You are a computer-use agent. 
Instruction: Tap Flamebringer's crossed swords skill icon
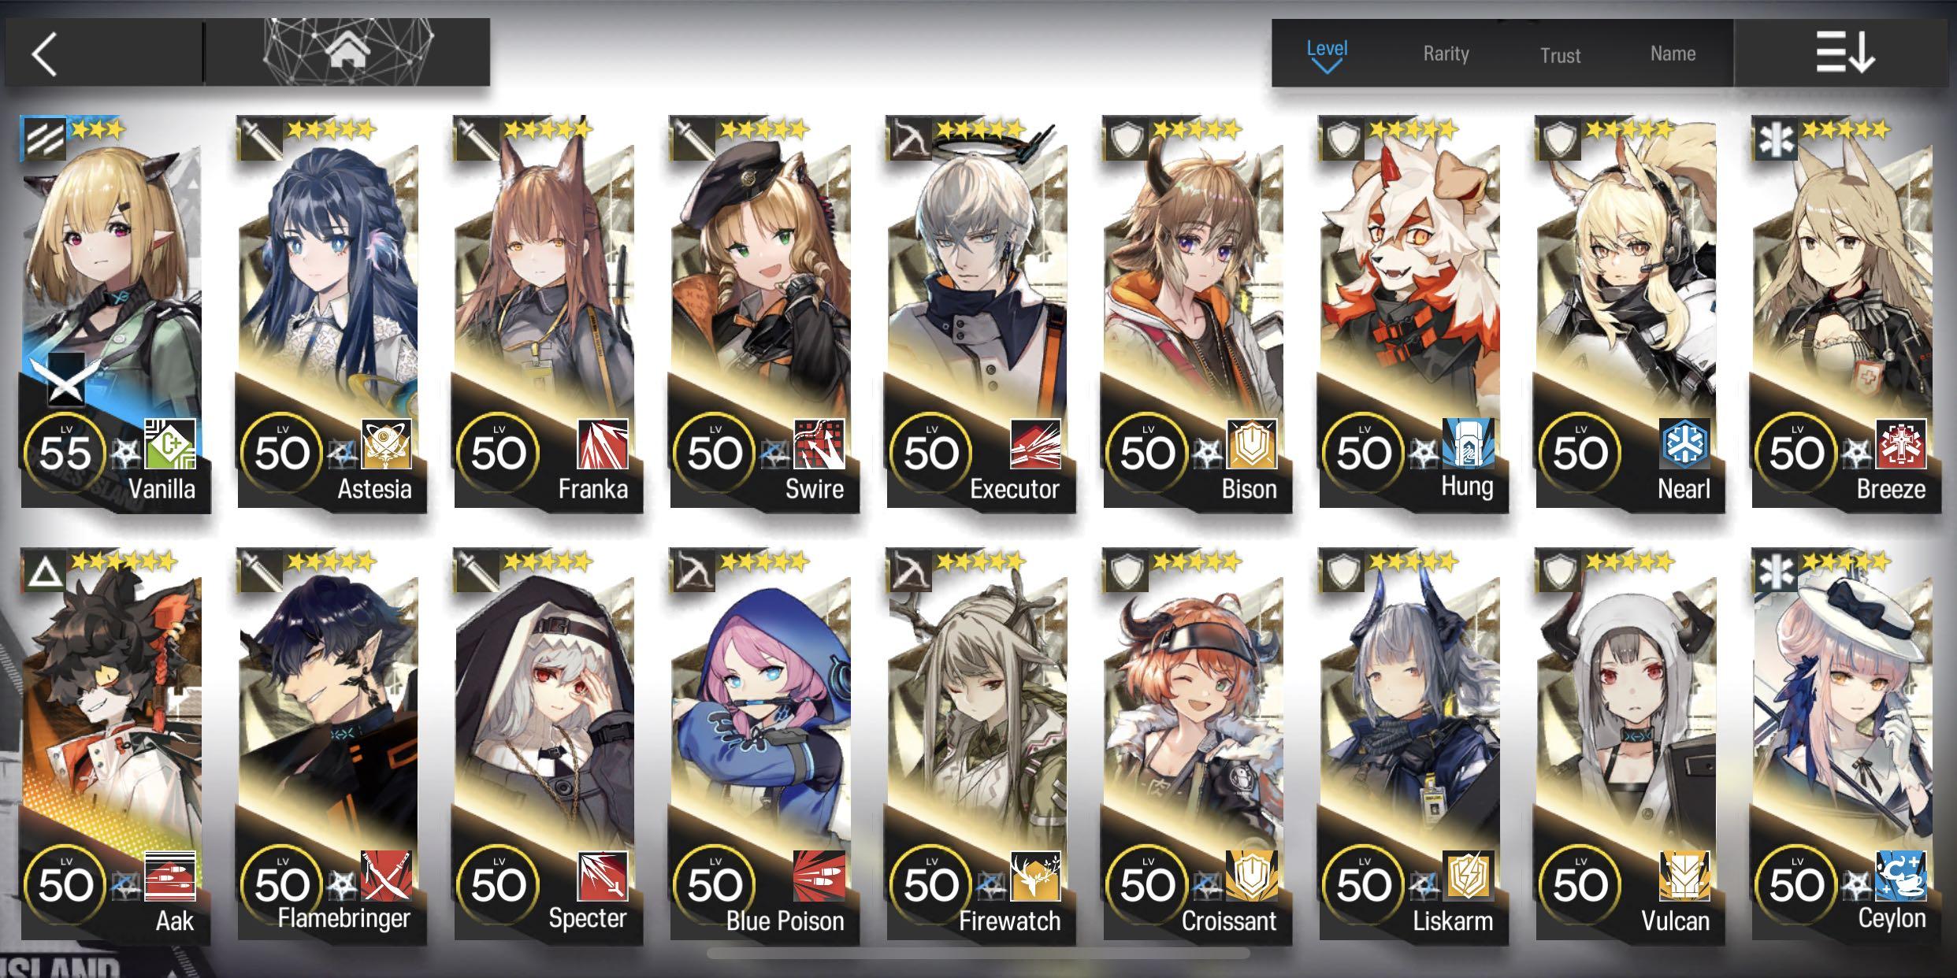point(386,876)
